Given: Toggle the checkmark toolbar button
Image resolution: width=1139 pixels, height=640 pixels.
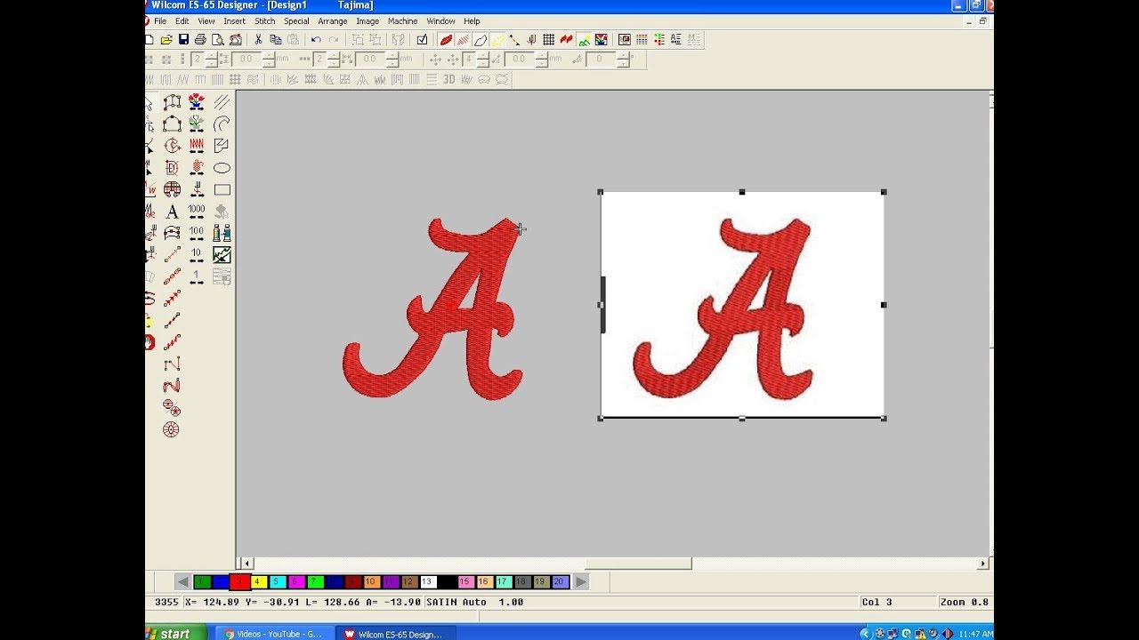Looking at the screenshot, I should tap(422, 39).
